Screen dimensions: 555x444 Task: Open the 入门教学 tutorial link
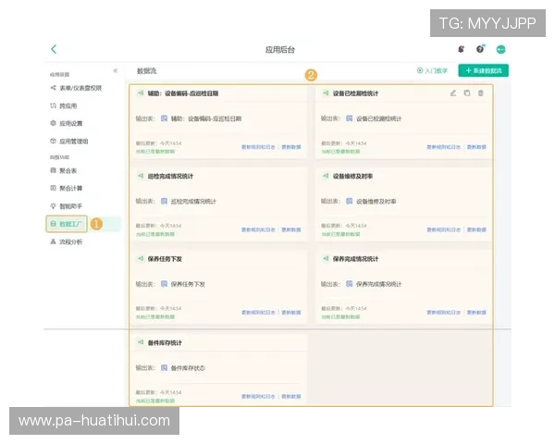click(432, 71)
